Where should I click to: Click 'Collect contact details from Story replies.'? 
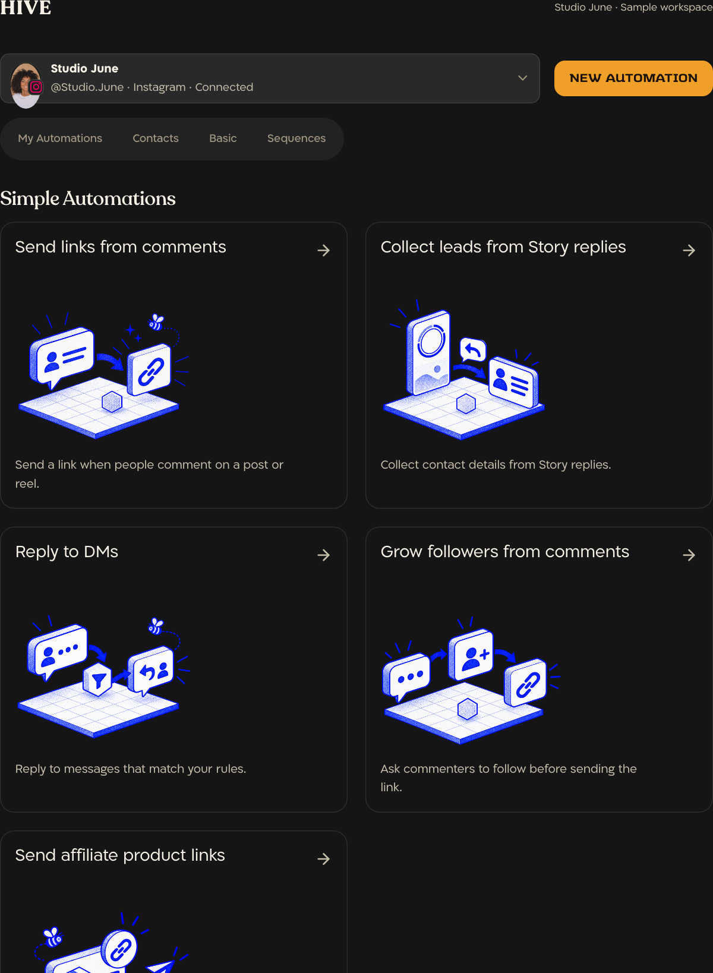[496, 465]
